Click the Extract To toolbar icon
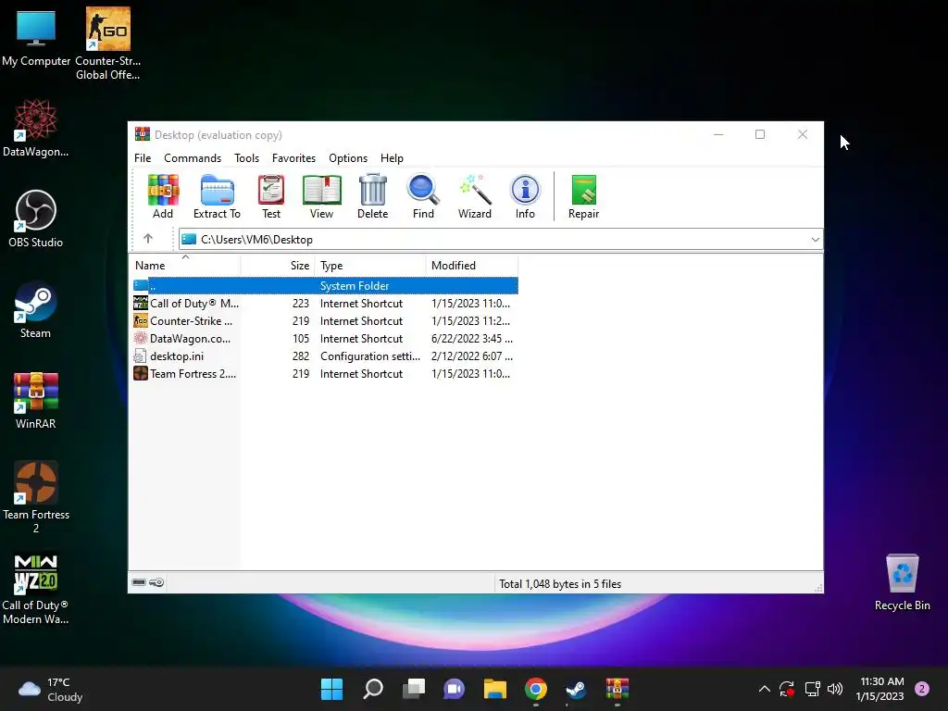This screenshot has width=948, height=711. [x=217, y=196]
